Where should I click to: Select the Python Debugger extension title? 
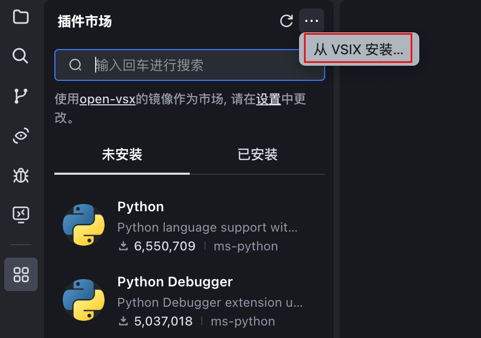tap(175, 282)
